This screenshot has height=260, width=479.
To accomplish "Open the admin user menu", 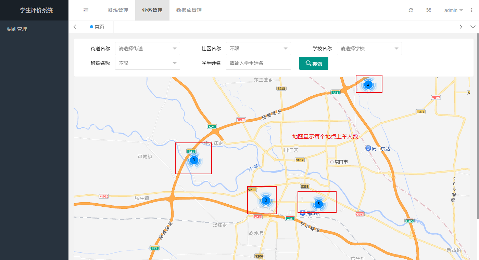I will coord(453,10).
